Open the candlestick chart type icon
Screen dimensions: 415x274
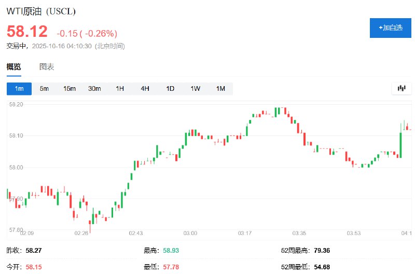tap(401, 88)
